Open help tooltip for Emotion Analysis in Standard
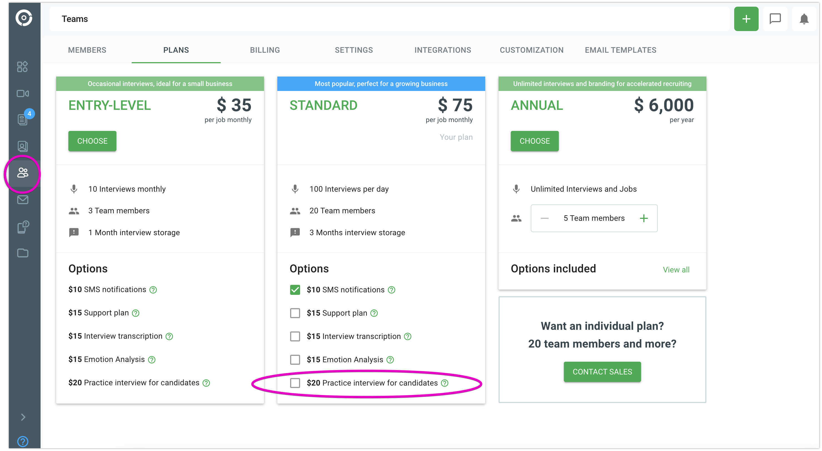822x451 pixels. click(x=390, y=359)
